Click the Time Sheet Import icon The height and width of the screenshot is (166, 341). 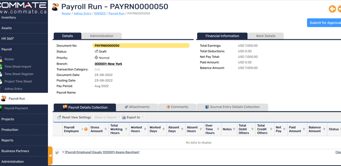[1, 66]
